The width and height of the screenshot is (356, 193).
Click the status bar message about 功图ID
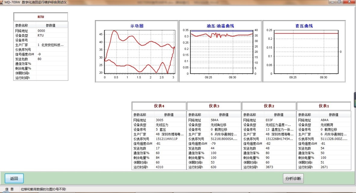pos(44,189)
